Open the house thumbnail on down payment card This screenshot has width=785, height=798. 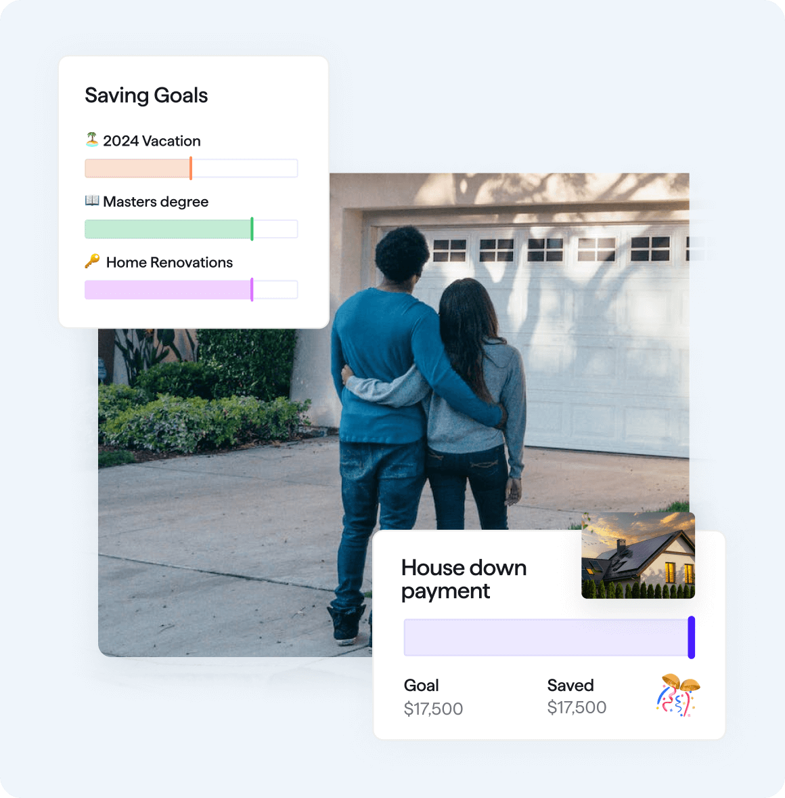[x=638, y=555]
